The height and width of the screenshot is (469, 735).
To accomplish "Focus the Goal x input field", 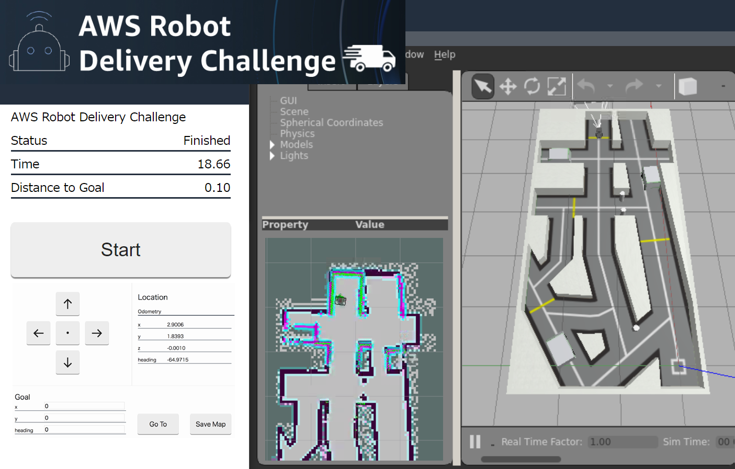I will tap(84, 406).
